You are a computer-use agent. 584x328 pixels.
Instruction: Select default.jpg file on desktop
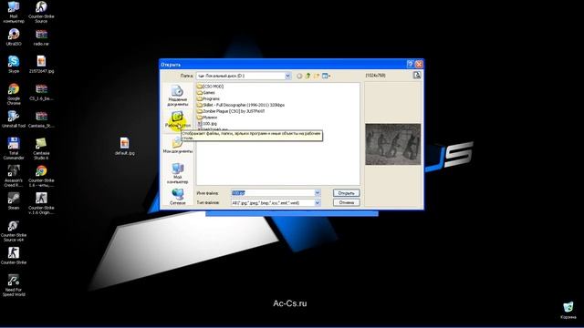125,146
